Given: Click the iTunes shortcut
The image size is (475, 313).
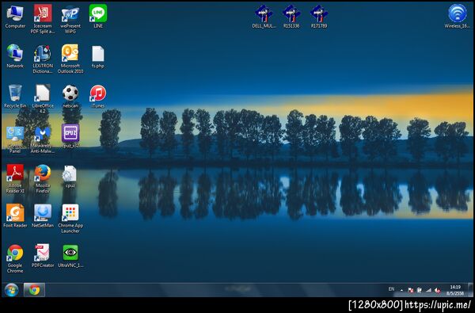Looking at the screenshot, I should click(x=98, y=97).
